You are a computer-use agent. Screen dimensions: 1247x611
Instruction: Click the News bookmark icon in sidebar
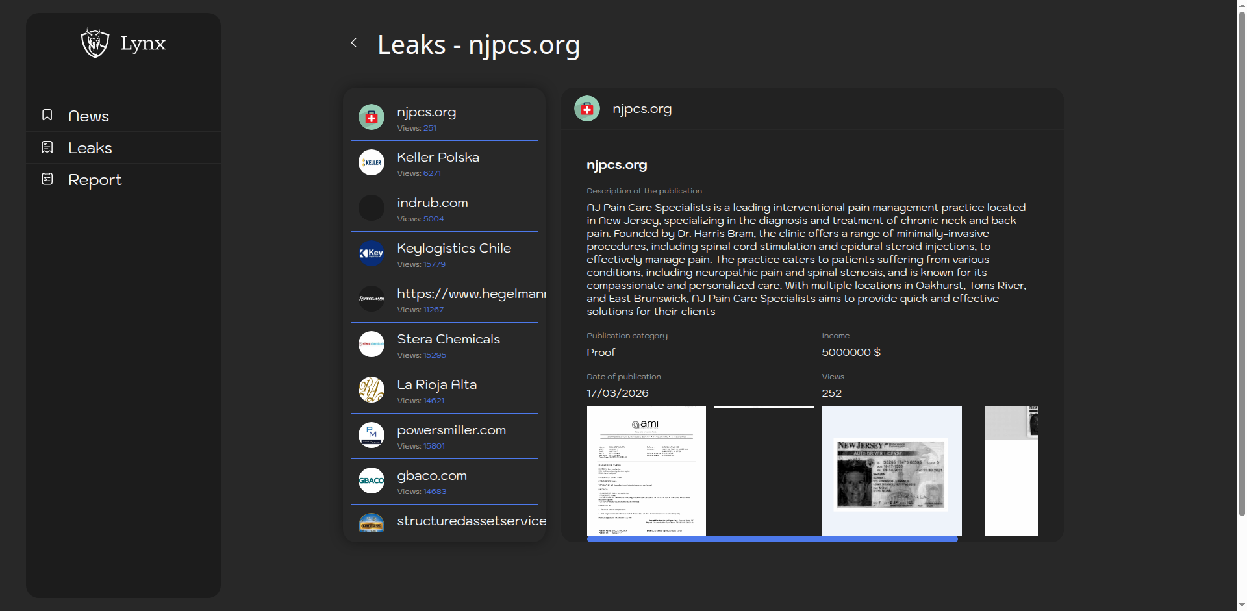pyautogui.click(x=47, y=115)
